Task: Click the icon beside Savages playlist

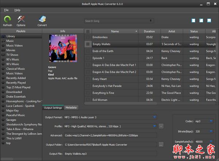Action: (x=3, y=120)
